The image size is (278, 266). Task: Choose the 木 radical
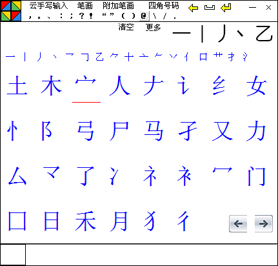click(x=52, y=85)
